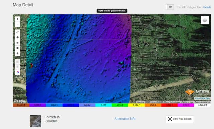Click the Maps Made Easy logo
The image size is (214, 129).
tap(197, 92)
